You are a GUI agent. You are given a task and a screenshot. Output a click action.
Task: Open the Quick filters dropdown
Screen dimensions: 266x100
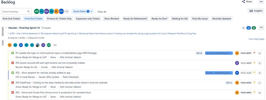click(83, 11)
